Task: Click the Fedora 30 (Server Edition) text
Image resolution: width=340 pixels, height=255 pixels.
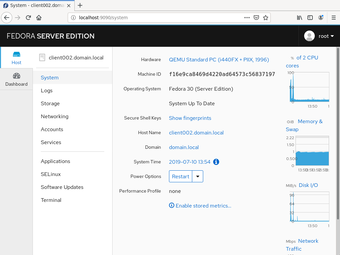Action: 201,89
